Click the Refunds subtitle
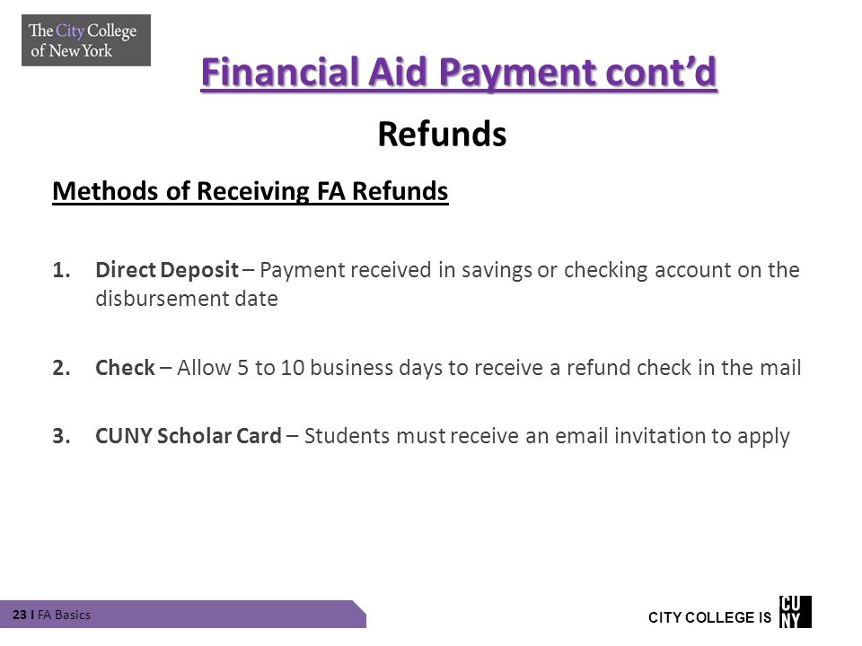This screenshot has height=646, width=862. coord(442,134)
